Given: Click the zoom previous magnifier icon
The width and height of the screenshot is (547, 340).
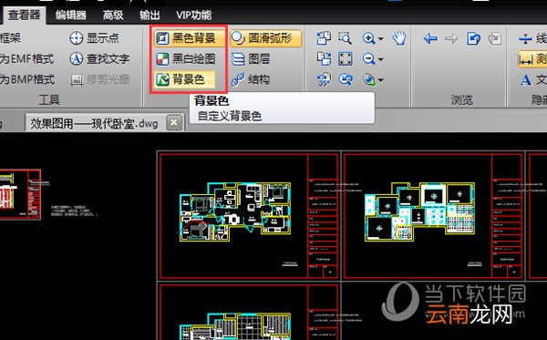Looking at the screenshot, I should (x=346, y=79).
